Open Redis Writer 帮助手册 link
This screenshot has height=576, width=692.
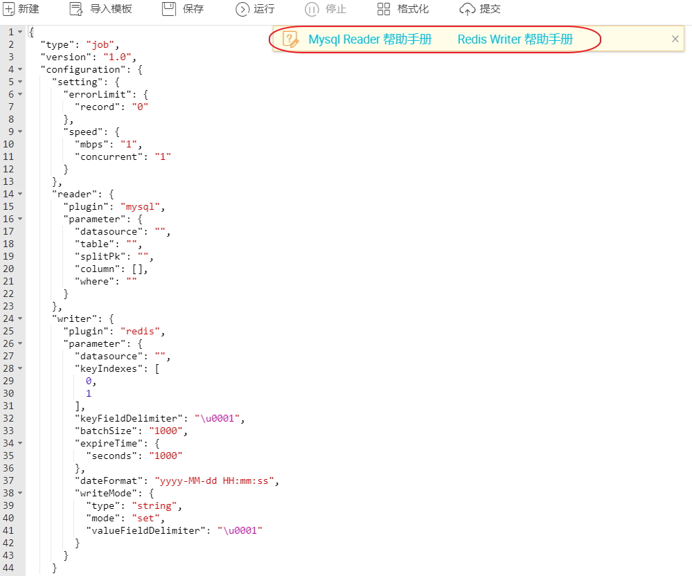pyautogui.click(x=515, y=39)
